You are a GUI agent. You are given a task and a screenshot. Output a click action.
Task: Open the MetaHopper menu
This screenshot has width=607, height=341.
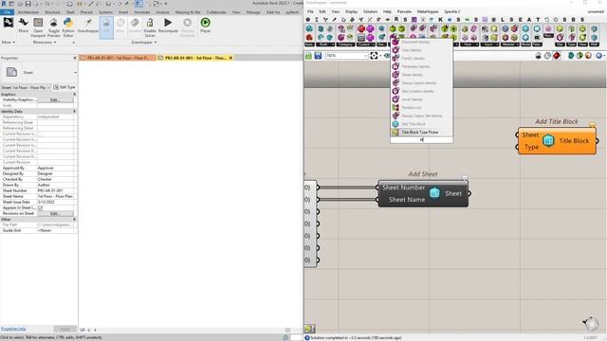pyautogui.click(x=428, y=11)
